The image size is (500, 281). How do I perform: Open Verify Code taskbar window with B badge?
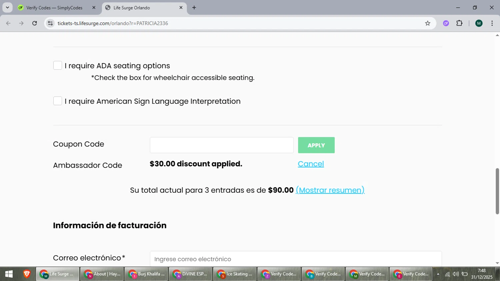tap(323, 274)
